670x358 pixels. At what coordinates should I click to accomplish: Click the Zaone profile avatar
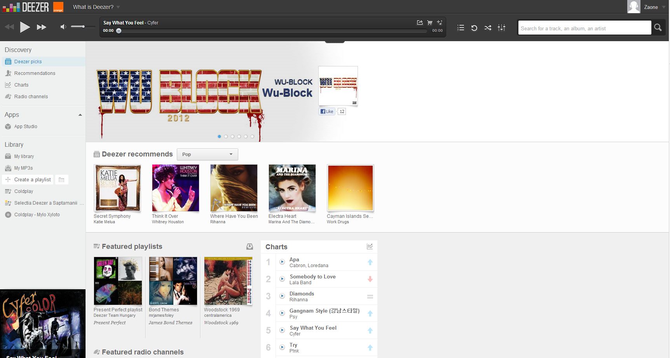click(633, 7)
